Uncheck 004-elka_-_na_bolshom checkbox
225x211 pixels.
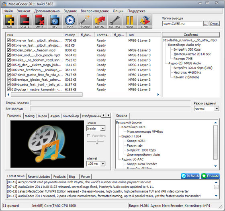[x=9, y=60]
